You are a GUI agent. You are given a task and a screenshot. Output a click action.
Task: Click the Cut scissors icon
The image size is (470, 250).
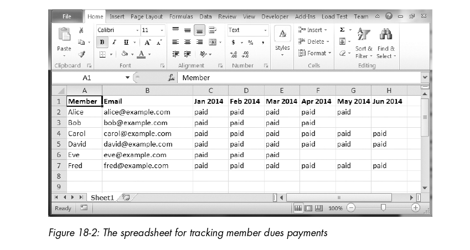pyautogui.click(x=82, y=30)
